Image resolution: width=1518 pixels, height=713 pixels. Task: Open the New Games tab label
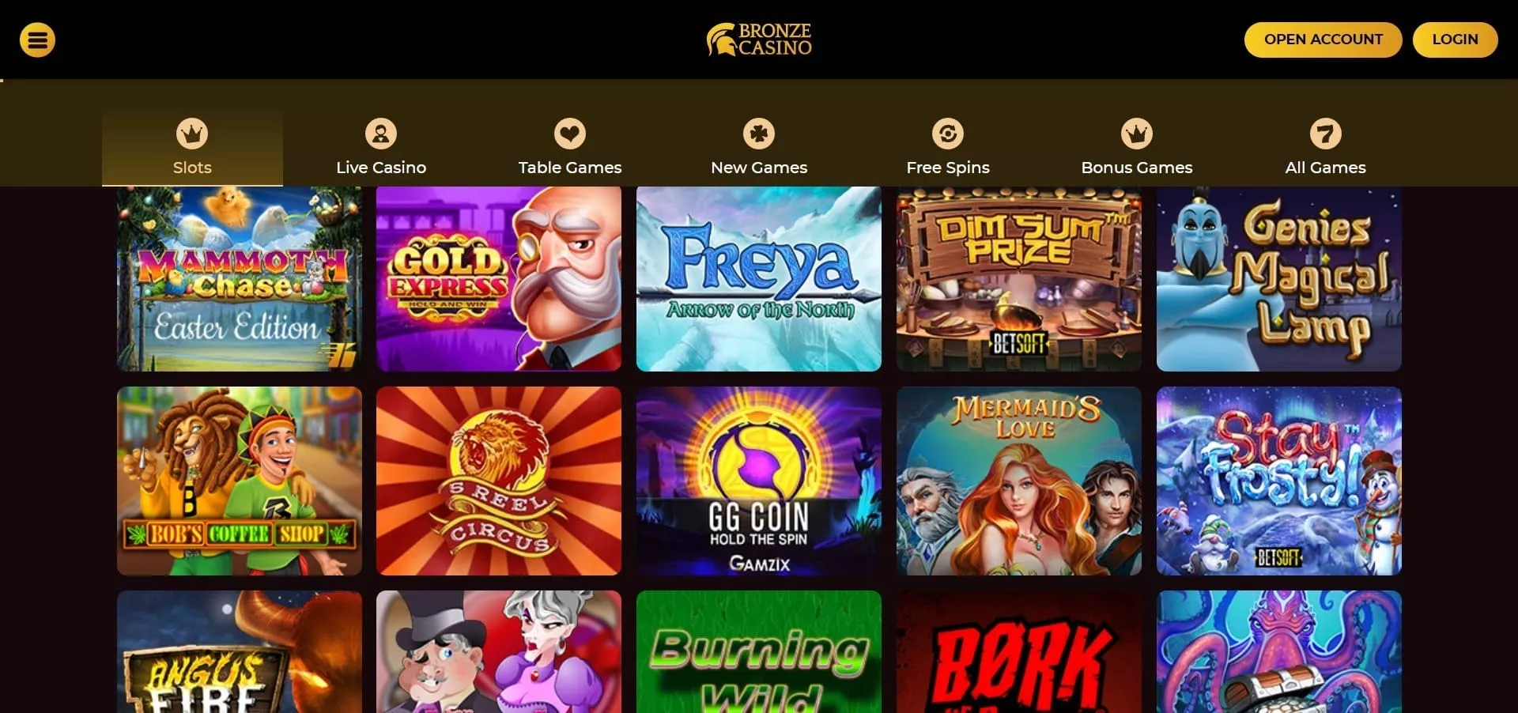click(759, 168)
